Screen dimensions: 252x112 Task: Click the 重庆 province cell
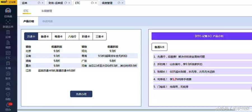(28, 66)
